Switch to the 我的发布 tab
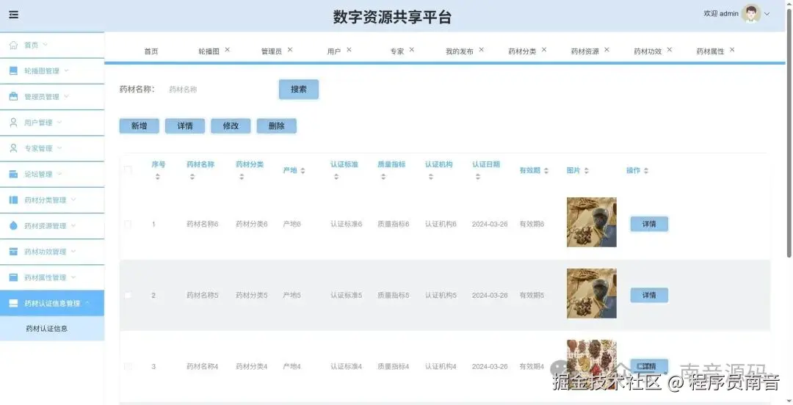The height and width of the screenshot is (405, 793). pos(459,51)
